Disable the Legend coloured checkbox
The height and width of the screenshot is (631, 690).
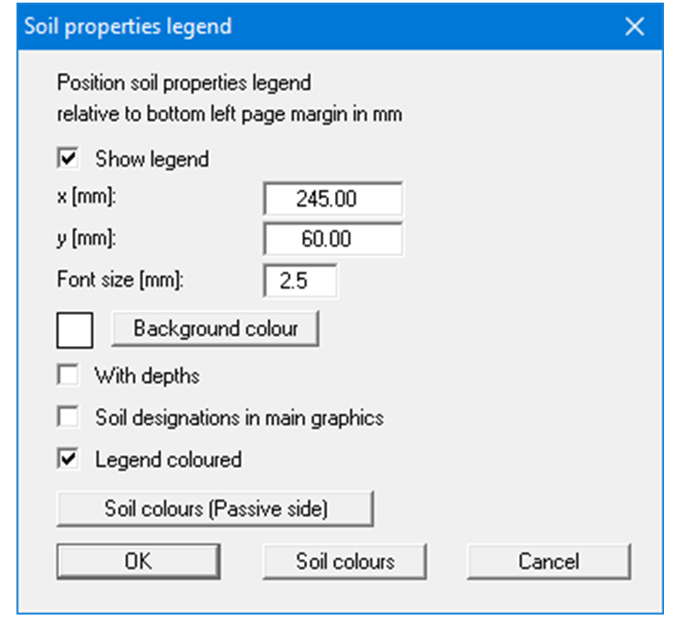click(67, 459)
